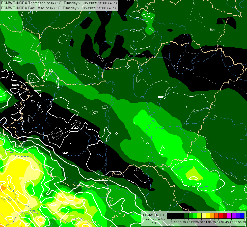Click the BestLiftedIndex title line at top

pyautogui.click(x=59, y=8)
